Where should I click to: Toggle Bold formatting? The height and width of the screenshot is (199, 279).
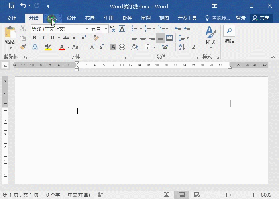click(x=35, y=38)
